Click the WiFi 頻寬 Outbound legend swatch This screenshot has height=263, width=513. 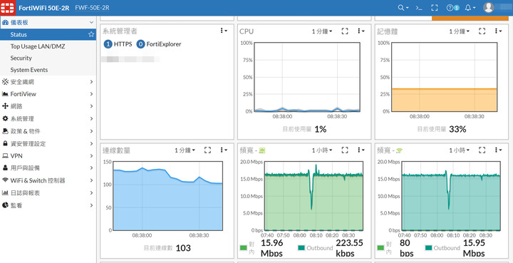(428, 247)
